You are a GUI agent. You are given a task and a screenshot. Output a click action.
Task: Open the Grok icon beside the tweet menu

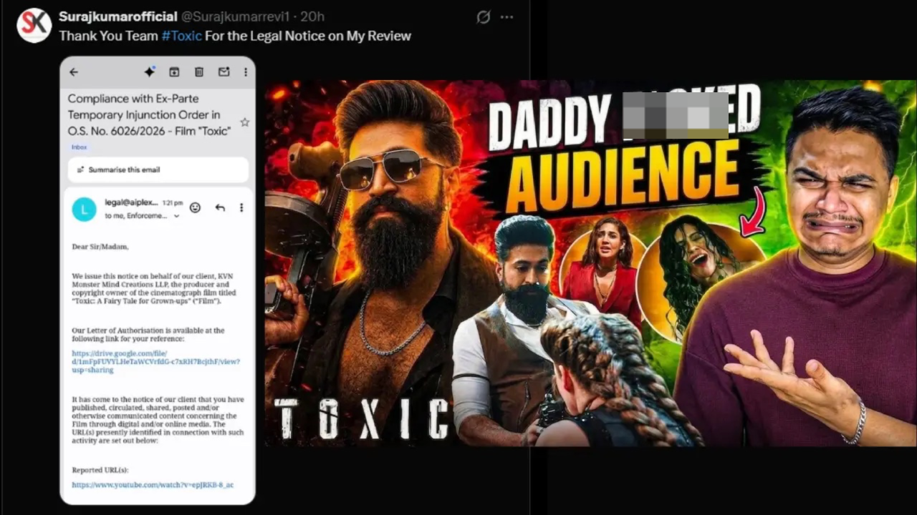[x=484, y=17]
